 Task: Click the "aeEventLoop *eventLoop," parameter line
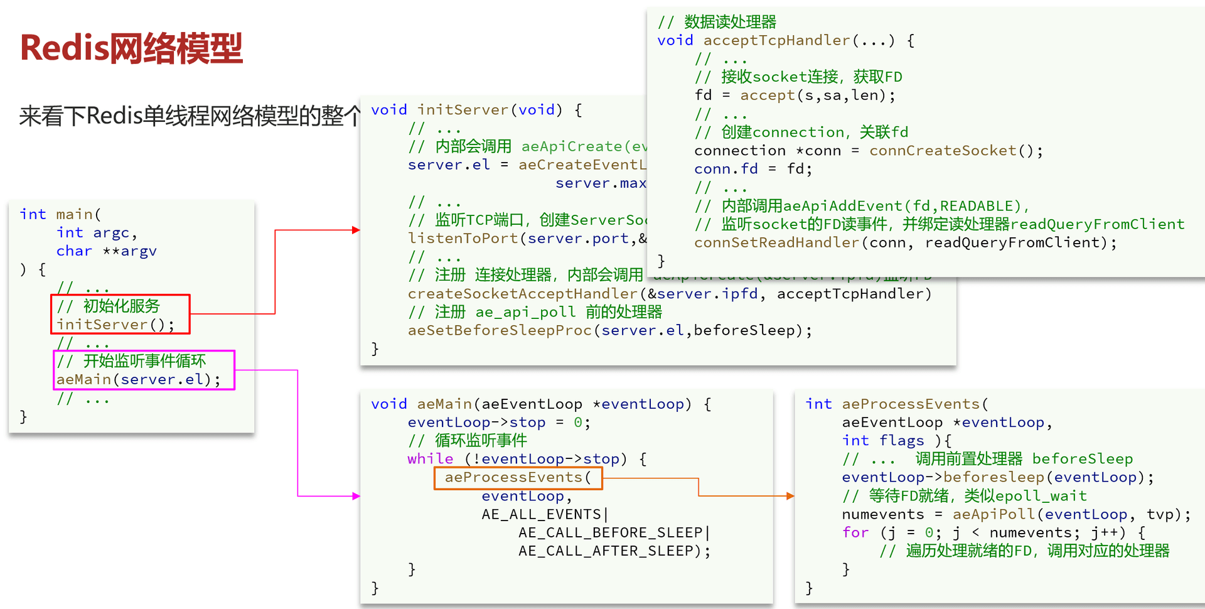click(946, 423)
